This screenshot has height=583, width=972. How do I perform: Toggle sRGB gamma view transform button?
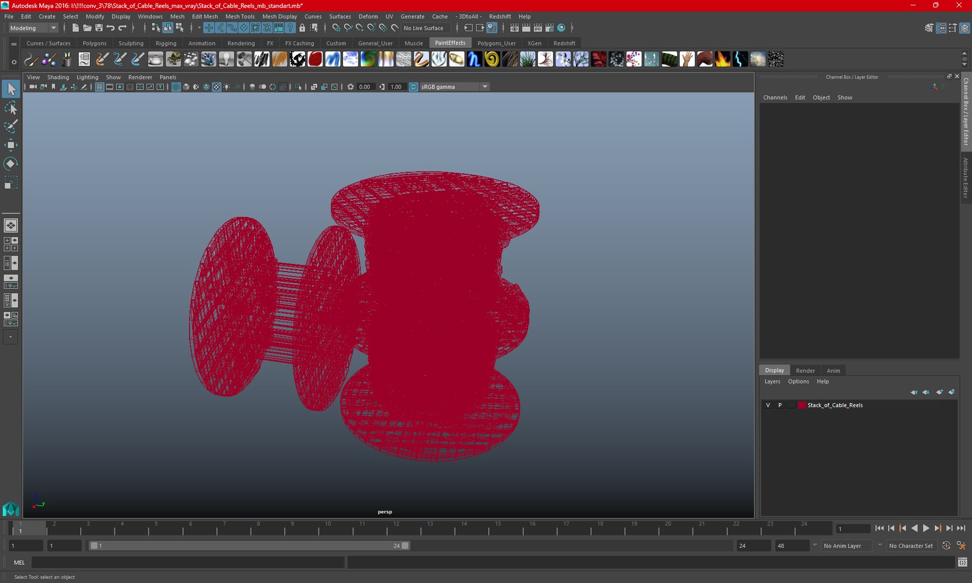[414, 87]
